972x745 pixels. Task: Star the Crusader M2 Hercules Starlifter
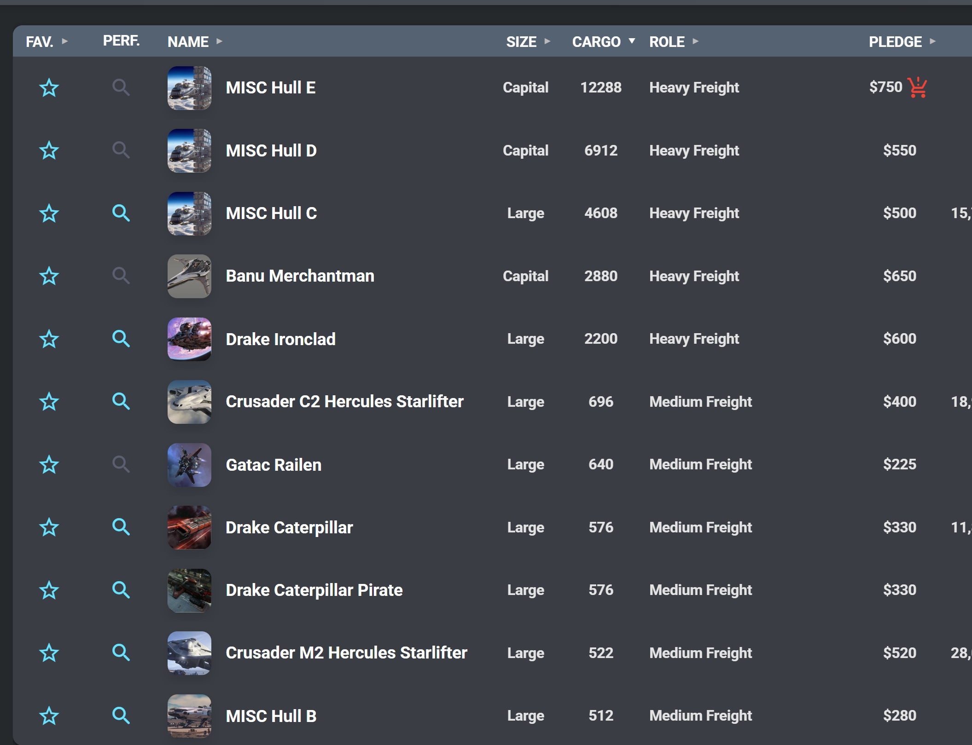49,653
